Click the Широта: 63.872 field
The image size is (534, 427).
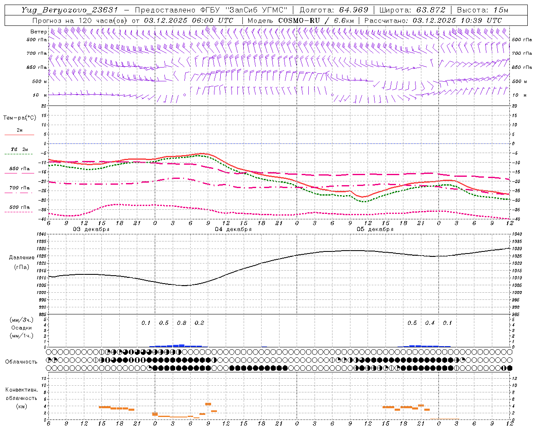click(412, 10)
